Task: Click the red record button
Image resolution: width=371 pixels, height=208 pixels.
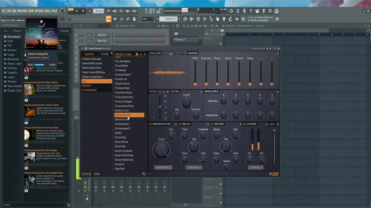Action: pyautogui.click(x=90, y=11)
